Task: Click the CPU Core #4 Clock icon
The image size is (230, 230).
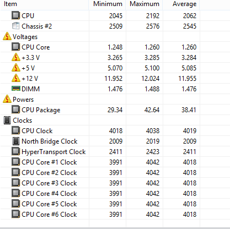Action: pyautogui.click(x=16, y=193)
